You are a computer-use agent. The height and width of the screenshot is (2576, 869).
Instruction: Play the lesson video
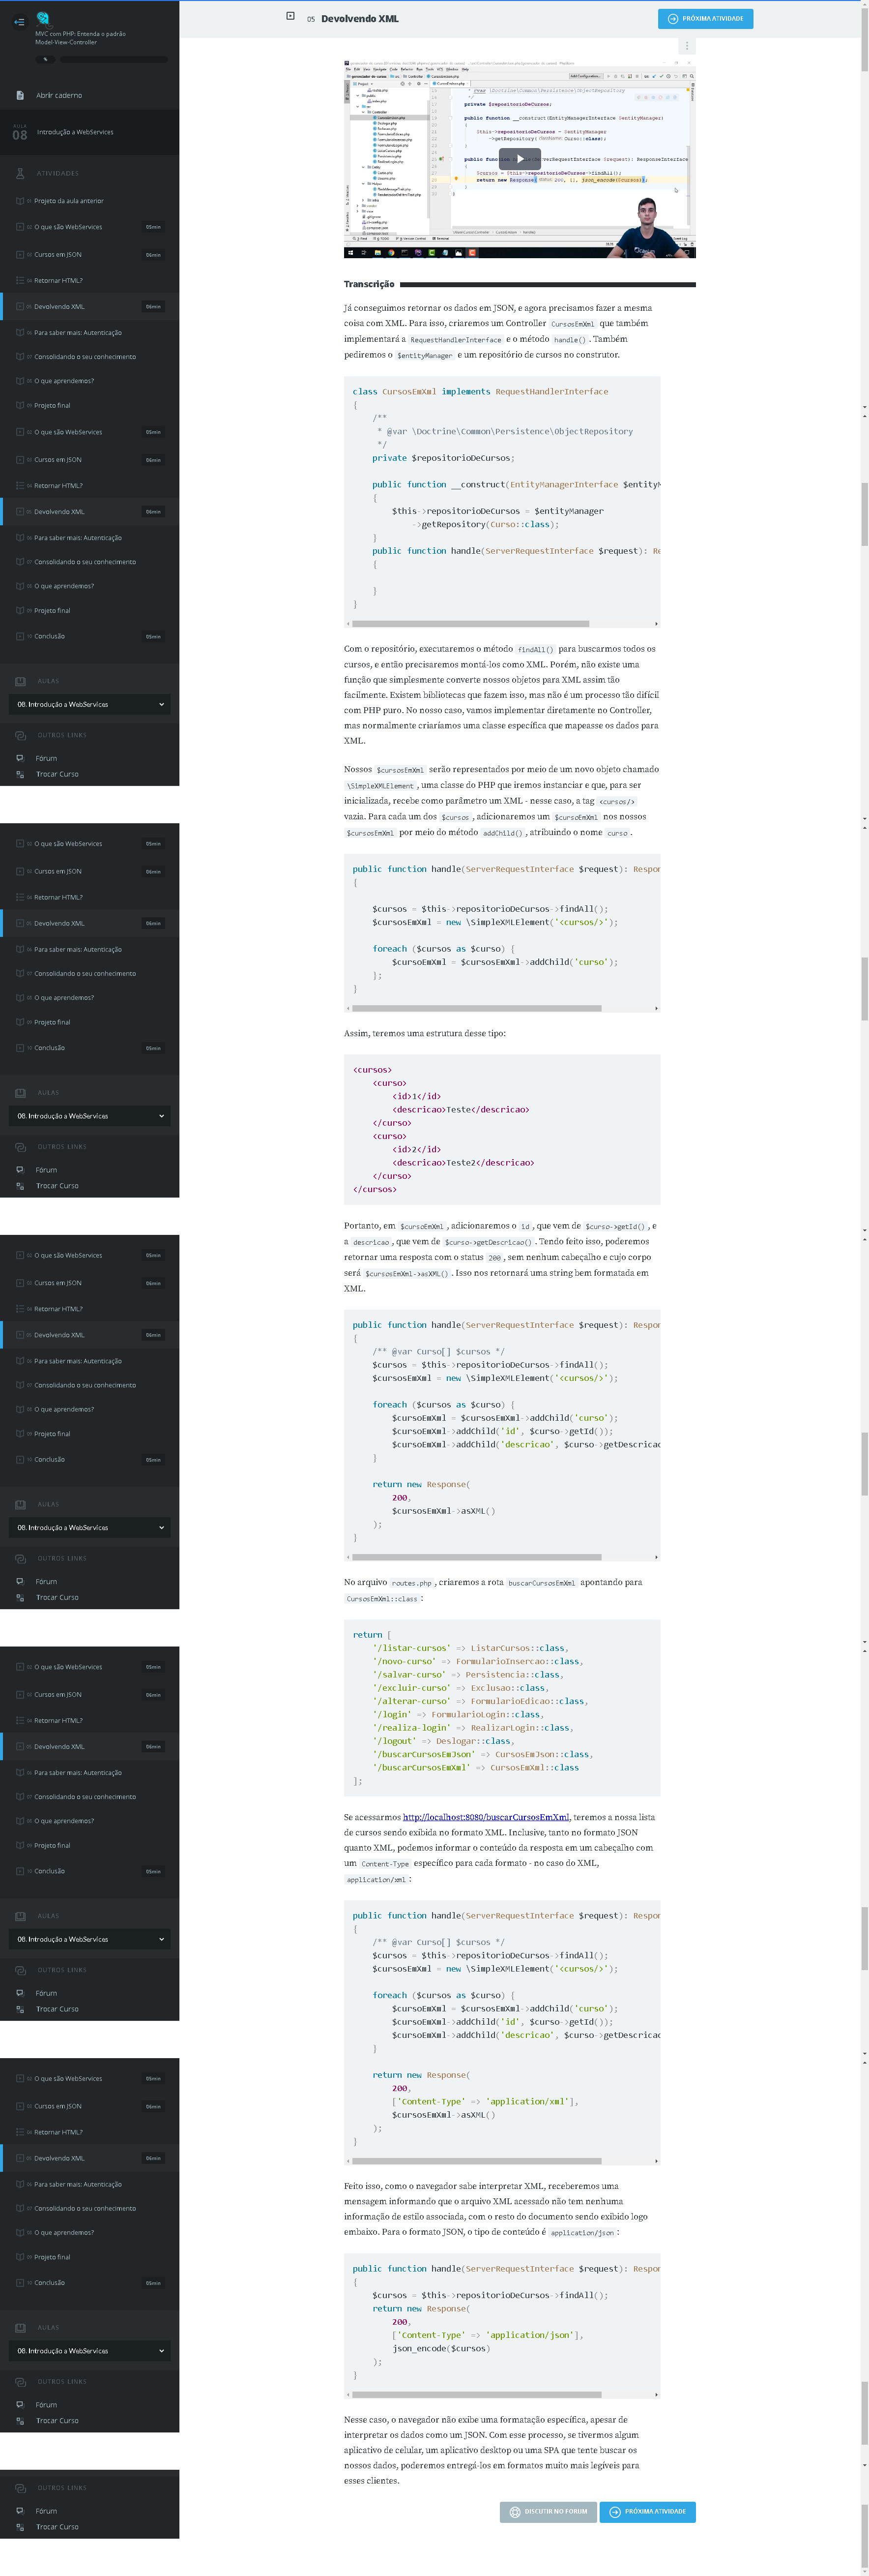tap(519, 159)
